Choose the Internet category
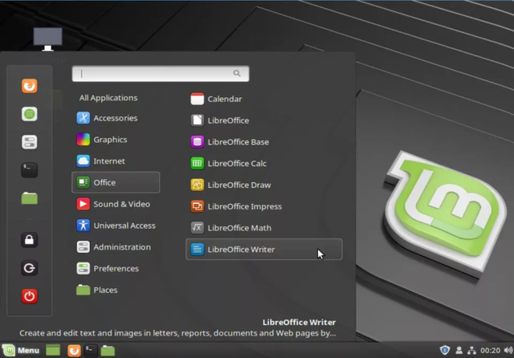The image size is (514, 358). coord(108,161)
